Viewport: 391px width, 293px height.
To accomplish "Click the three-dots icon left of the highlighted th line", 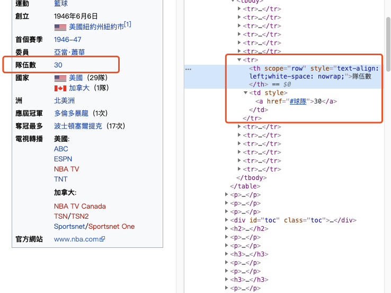I will click(x=188, y=69).
